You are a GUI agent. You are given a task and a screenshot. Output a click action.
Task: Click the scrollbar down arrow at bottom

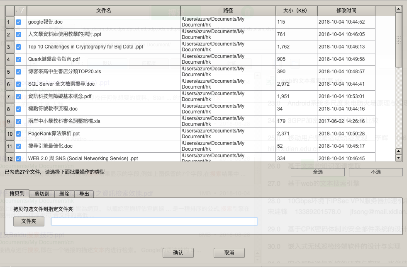tap(399, 158)
